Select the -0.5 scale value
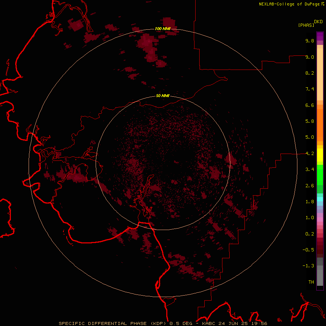326x326 pixels. coord(308,250)
